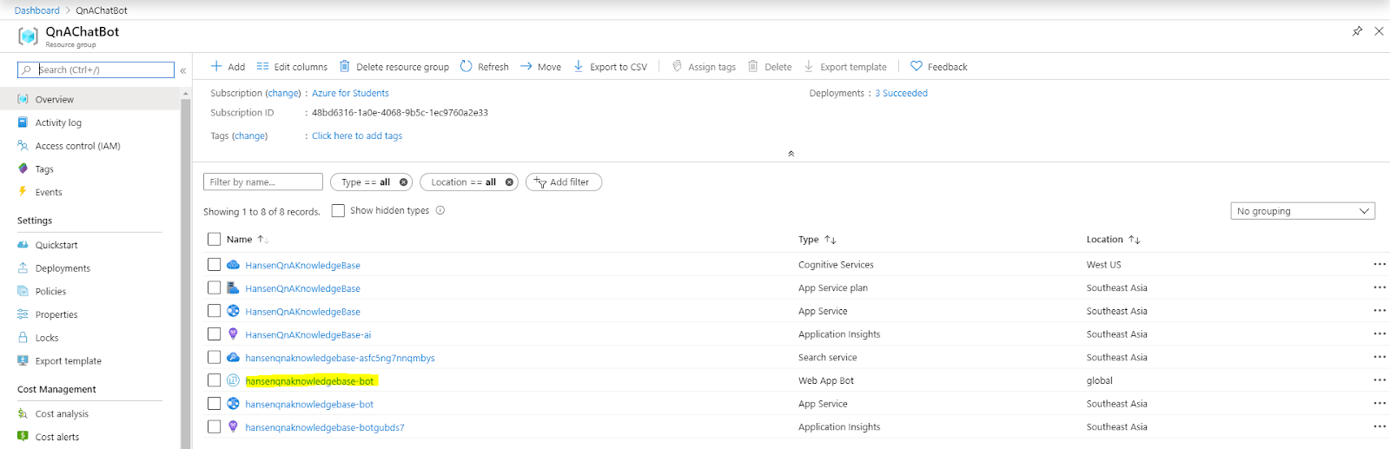
Task: Click the Cognitive Services cloud icon for HansenQnAKnowledgeBase
Action: [233, 264]
